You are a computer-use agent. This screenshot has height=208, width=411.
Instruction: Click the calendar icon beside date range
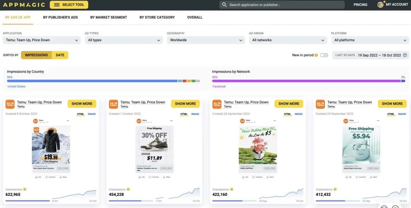point(405,55)
